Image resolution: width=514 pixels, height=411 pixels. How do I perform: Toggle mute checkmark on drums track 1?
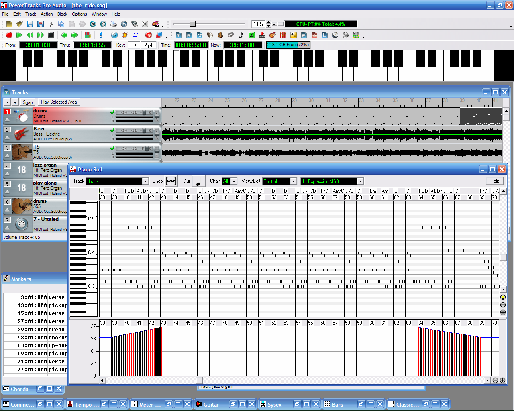(x=112, y=112)
